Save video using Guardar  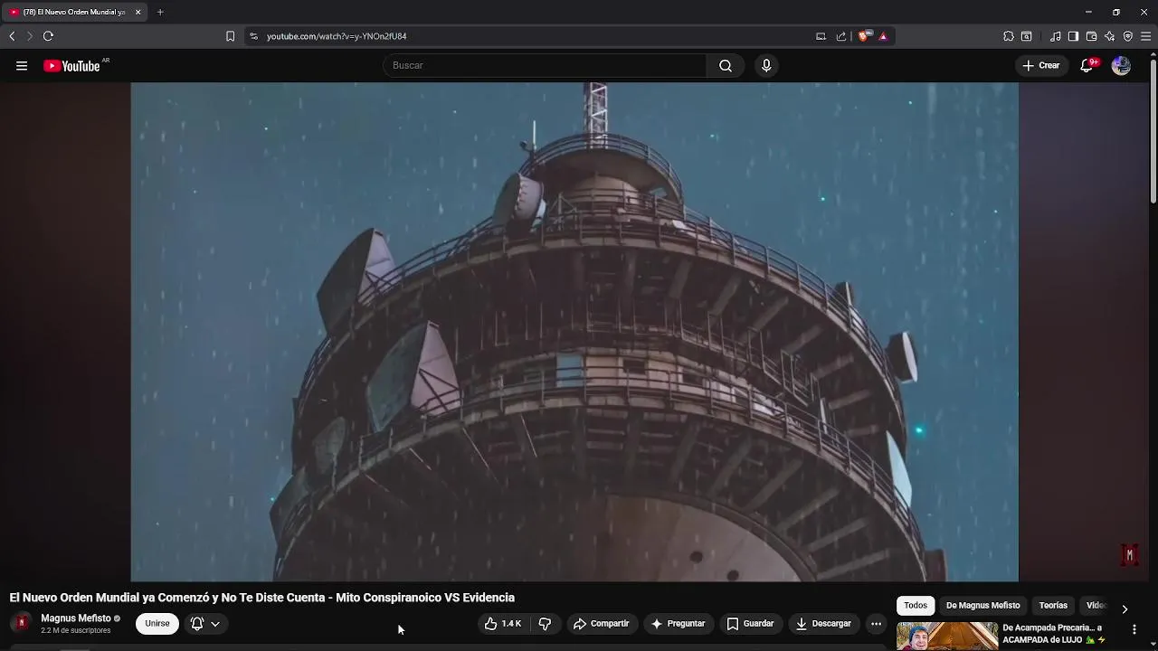[x=751, y=624]
